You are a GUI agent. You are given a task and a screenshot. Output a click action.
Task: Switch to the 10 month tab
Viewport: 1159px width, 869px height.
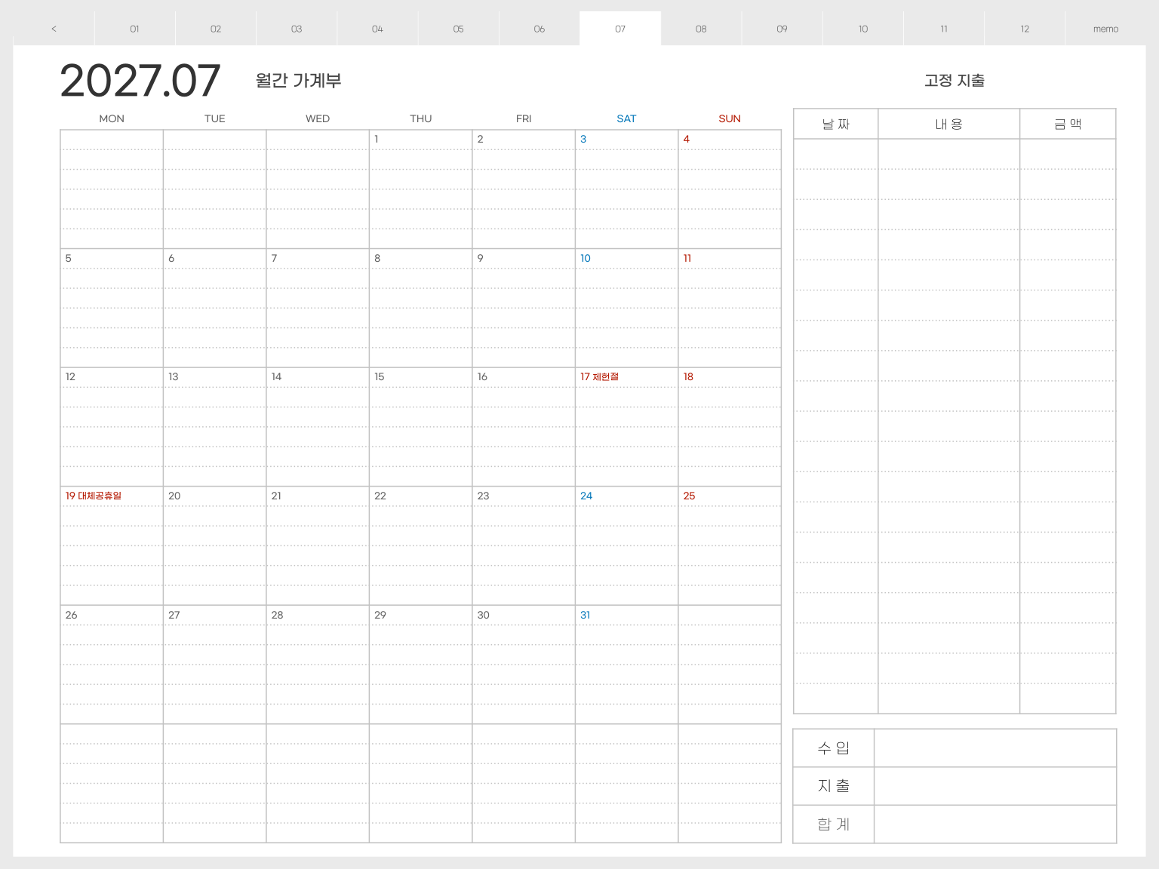(863, 29)
